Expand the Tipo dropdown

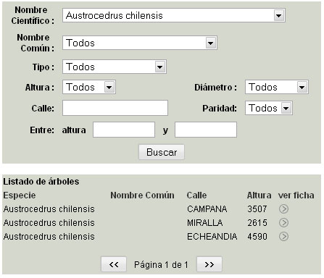(115, 67)
